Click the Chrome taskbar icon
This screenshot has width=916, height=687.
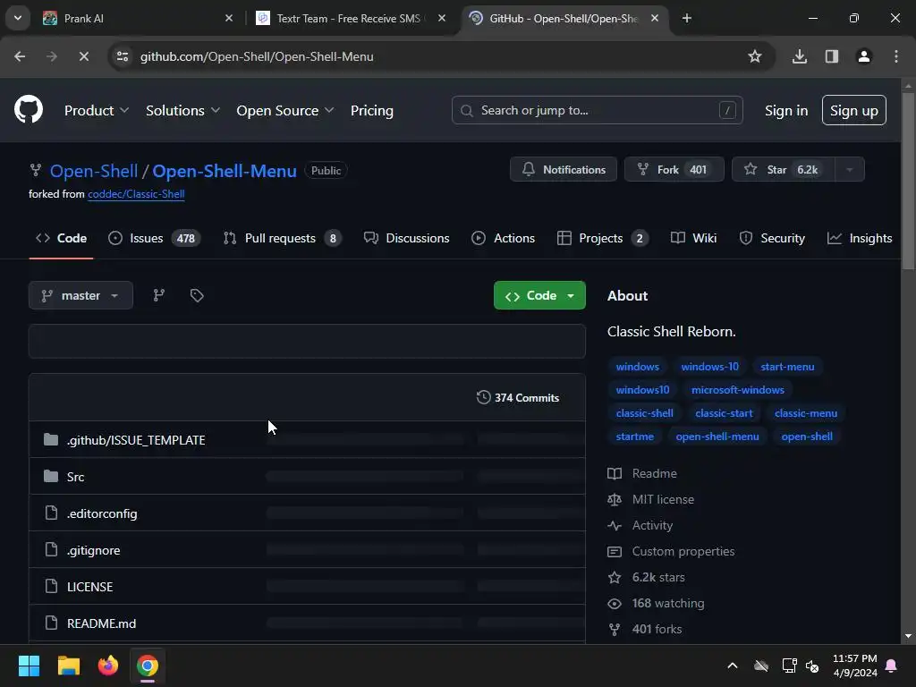coord(148,666)
